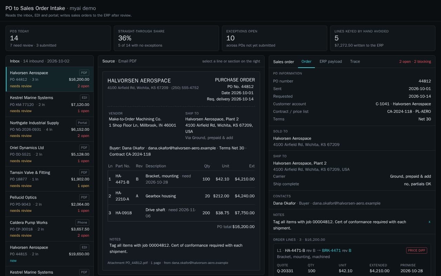
Task: Click the Carrier value Ground, prepaid & add
Action: [x=410, y=176]
